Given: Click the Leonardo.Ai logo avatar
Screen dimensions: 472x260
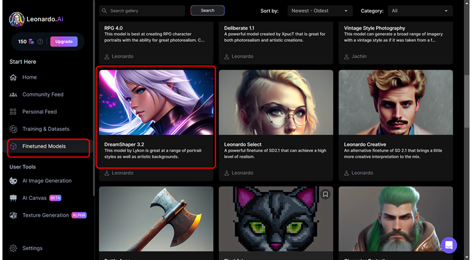Looking at the screenshot, I should pyautogui.click(x=17, y=19).
